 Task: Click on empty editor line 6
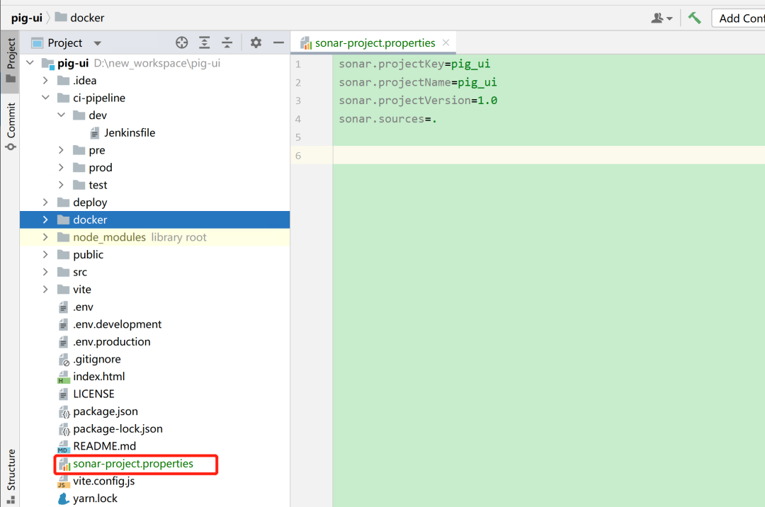549,156
